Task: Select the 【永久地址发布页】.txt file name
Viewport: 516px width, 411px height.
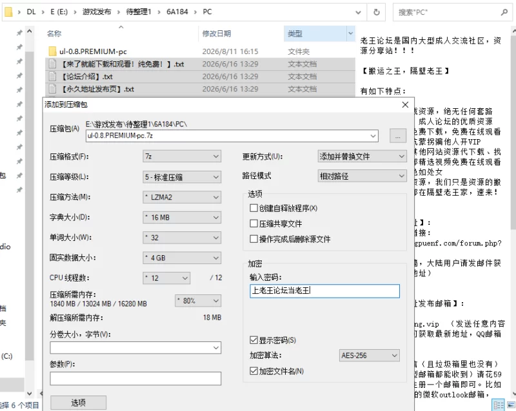Action: point(98,89)
